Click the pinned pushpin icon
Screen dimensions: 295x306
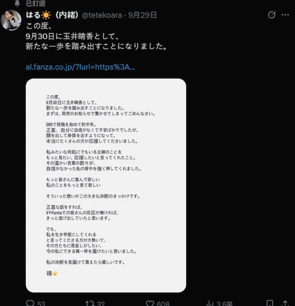click(17, 3)
